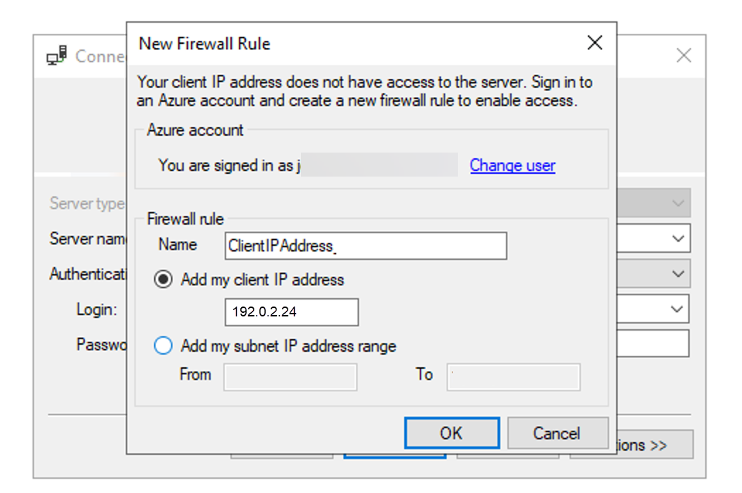This screenshot has height=493, width=742.
Task: Select the IP address field showing 192.0.2.24
Action: 291,311
